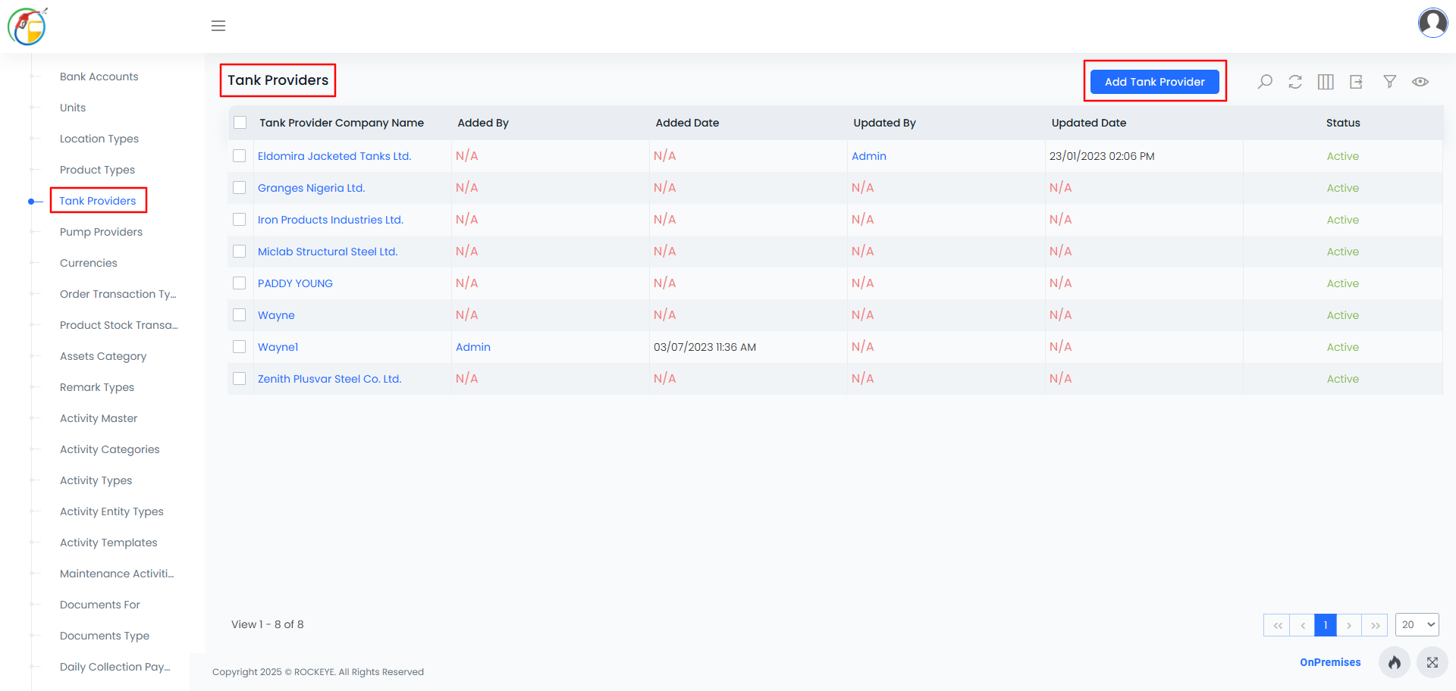Open Units in sidebar
Image resolution: width=1456 pixels, height=691 pixels.
[x=73, y=108]
